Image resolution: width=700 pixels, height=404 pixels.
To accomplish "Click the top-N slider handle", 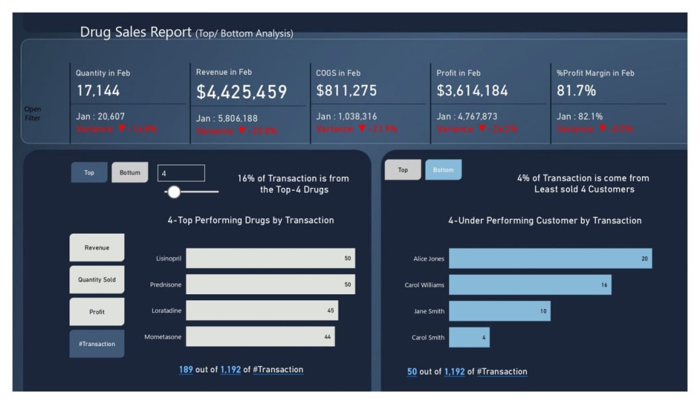I will click(x=174, y=192).
